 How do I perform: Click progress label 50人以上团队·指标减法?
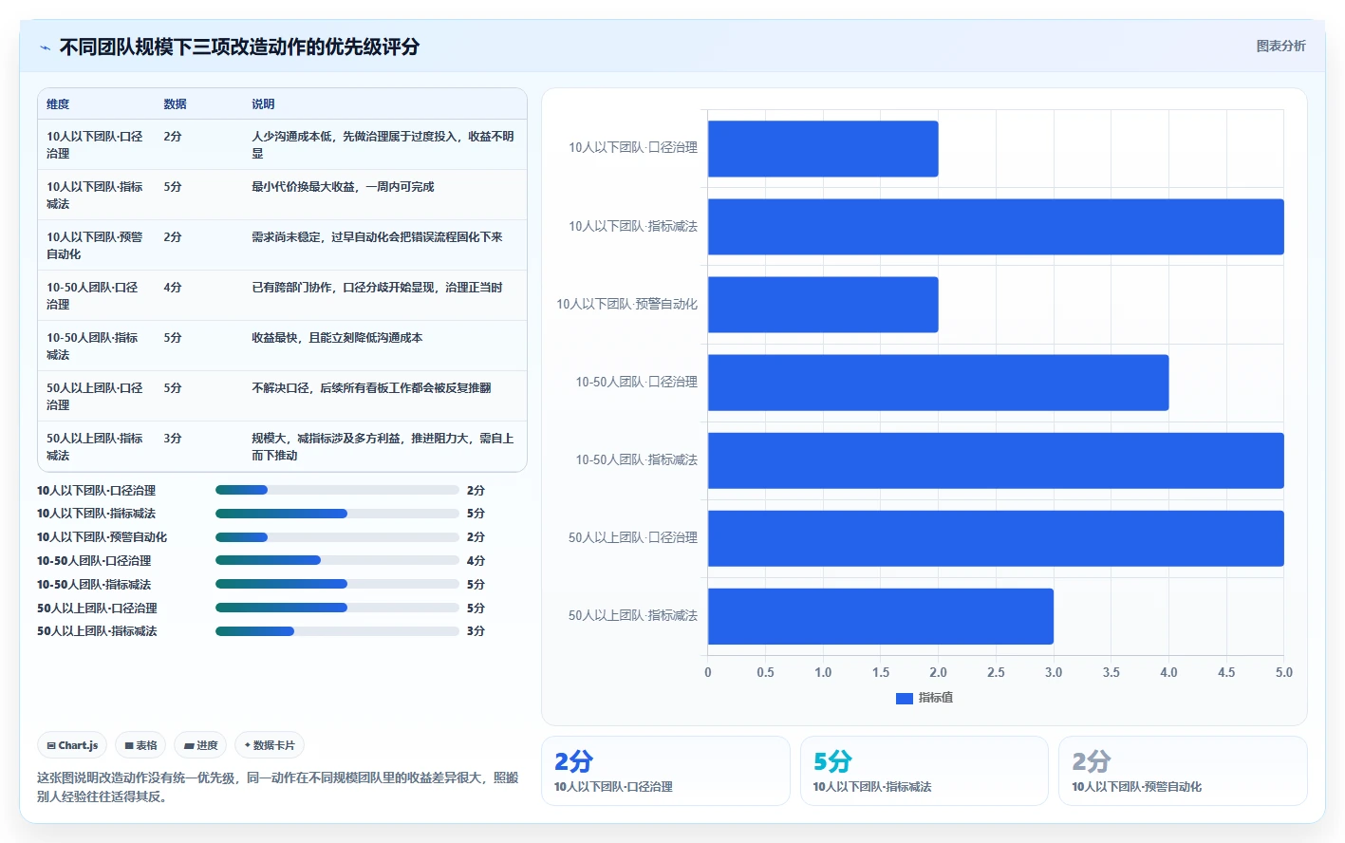pos(97,631)
